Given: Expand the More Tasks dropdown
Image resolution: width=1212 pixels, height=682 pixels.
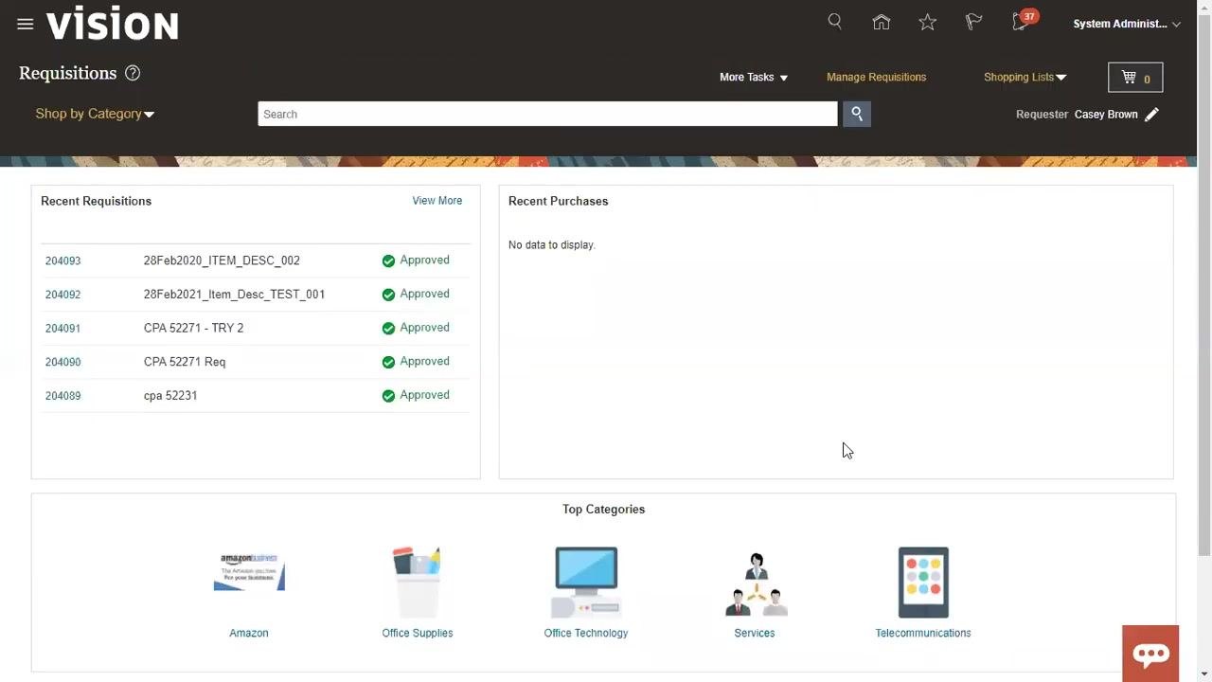Looking at the screenshot, I should coord(754,77).
